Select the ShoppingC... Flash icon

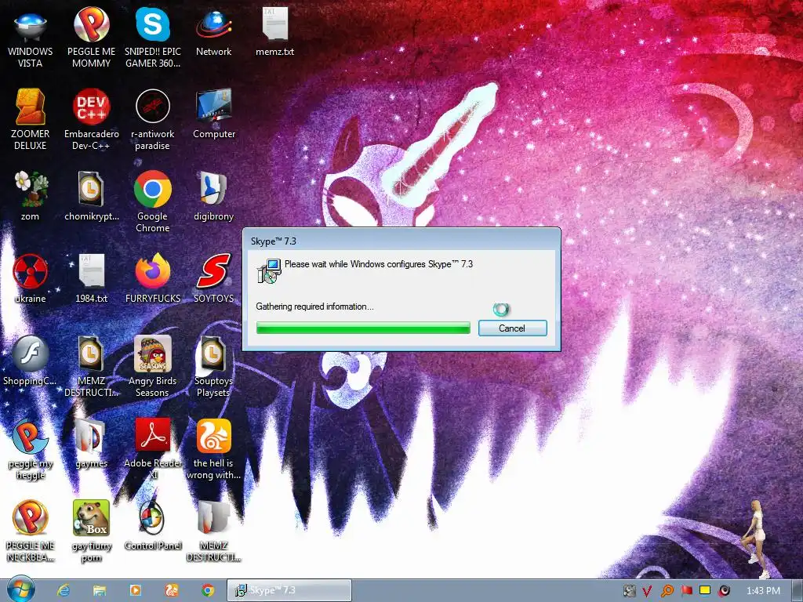(31, 361)
